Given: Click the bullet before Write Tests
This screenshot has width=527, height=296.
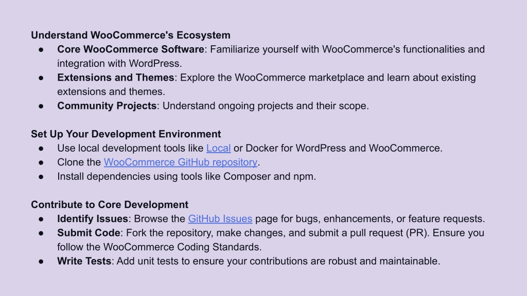Looking at the screenshot, I should [41, 262].
